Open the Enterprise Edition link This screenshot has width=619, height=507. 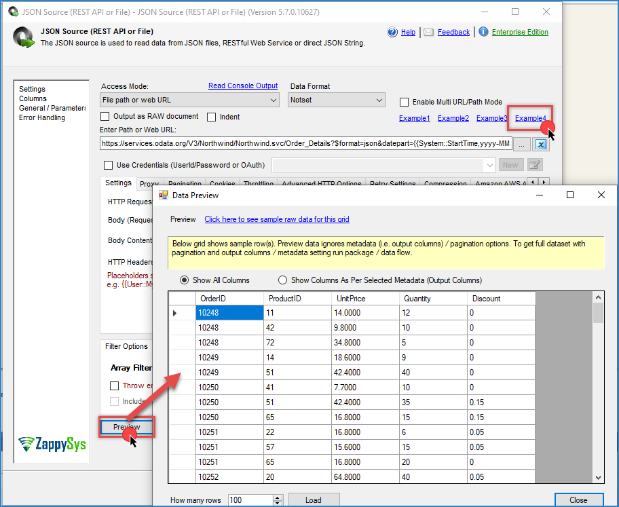coord(520,32)
